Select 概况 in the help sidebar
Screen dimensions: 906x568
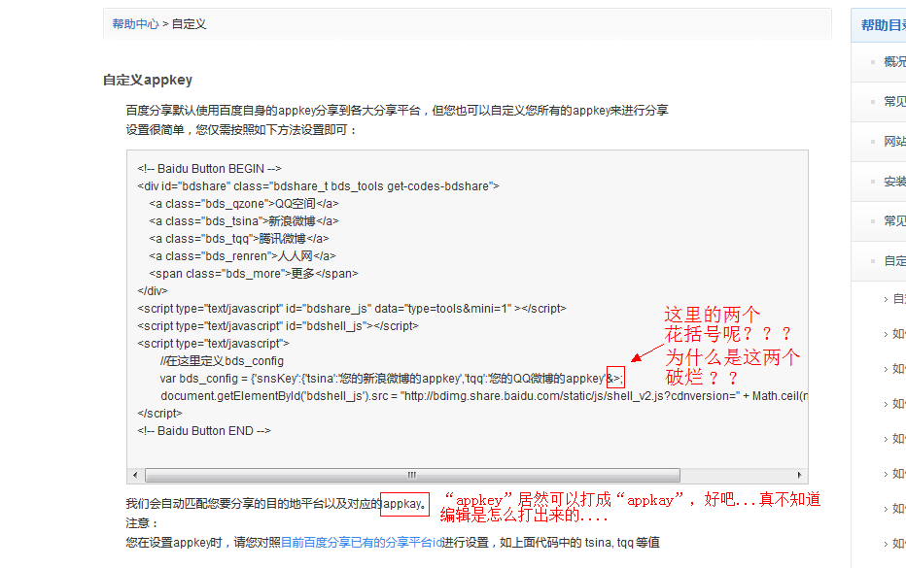pos(894,62)
